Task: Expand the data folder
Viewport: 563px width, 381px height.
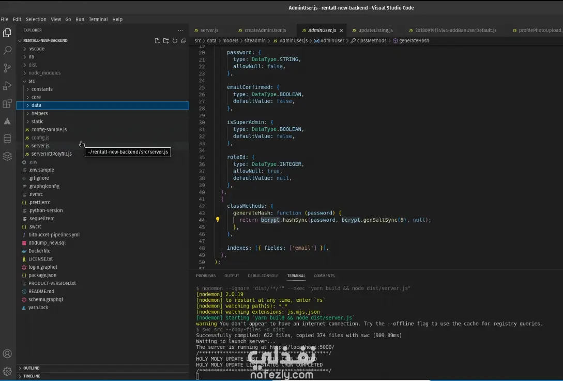Action: pos(36,105)
